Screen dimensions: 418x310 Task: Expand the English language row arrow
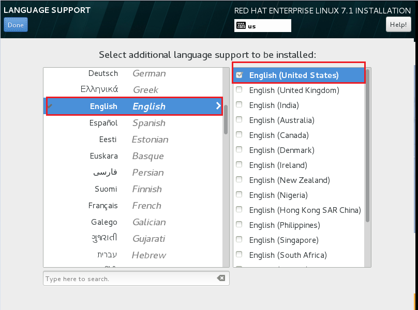click(x=218, y=106)
